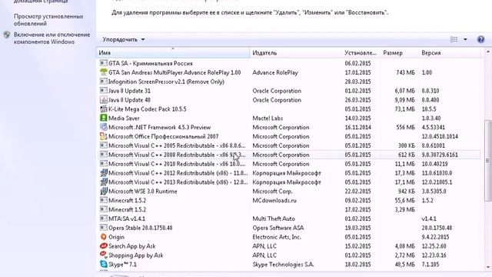The width and height of the screenshot is (492, 277).
Task: Click the Multi Theft Auto publisher cell
Action: click(274, 219)
